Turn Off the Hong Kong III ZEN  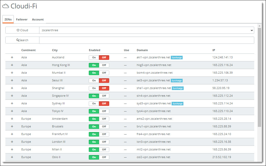[104, 65]
